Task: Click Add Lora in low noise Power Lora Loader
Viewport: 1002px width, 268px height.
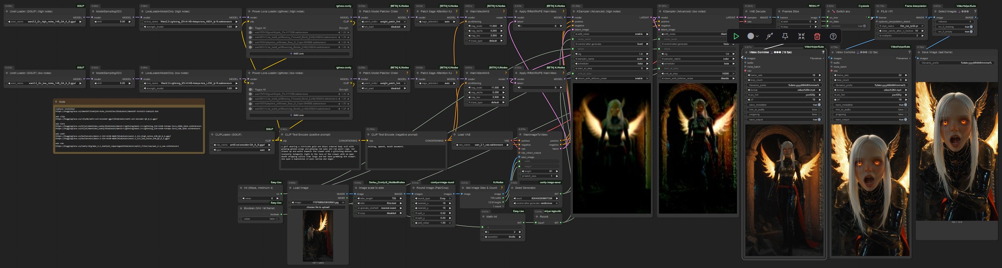Action: click(x=299, y=115)
